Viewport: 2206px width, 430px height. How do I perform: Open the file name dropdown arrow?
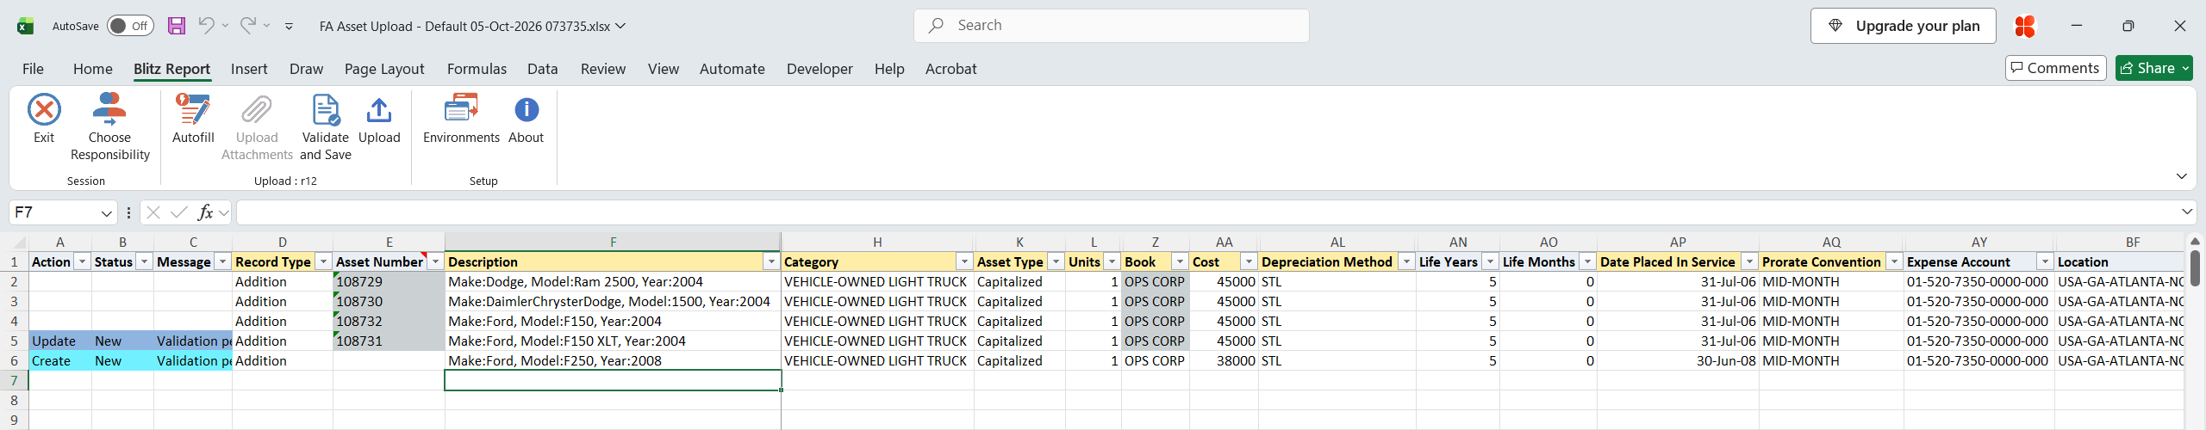(x=620, y=26)
